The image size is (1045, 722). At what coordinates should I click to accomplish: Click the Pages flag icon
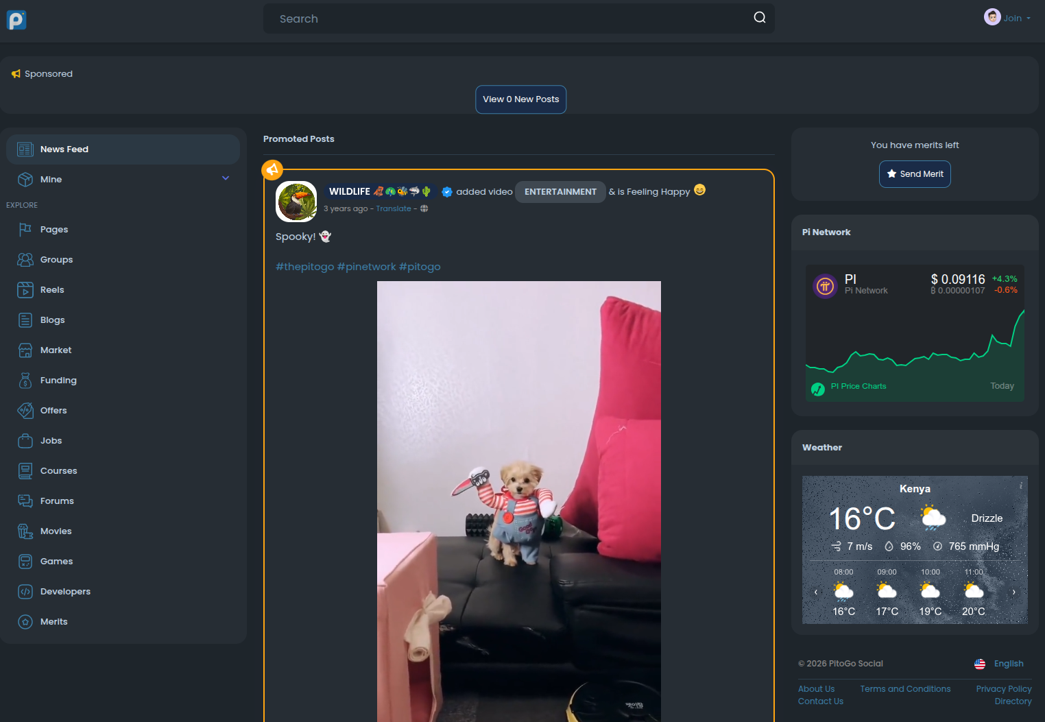coord(25,230)
